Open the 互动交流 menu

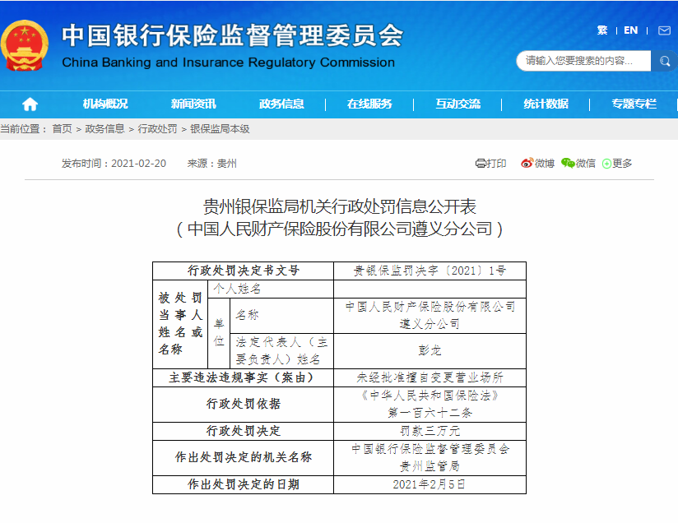458,104
